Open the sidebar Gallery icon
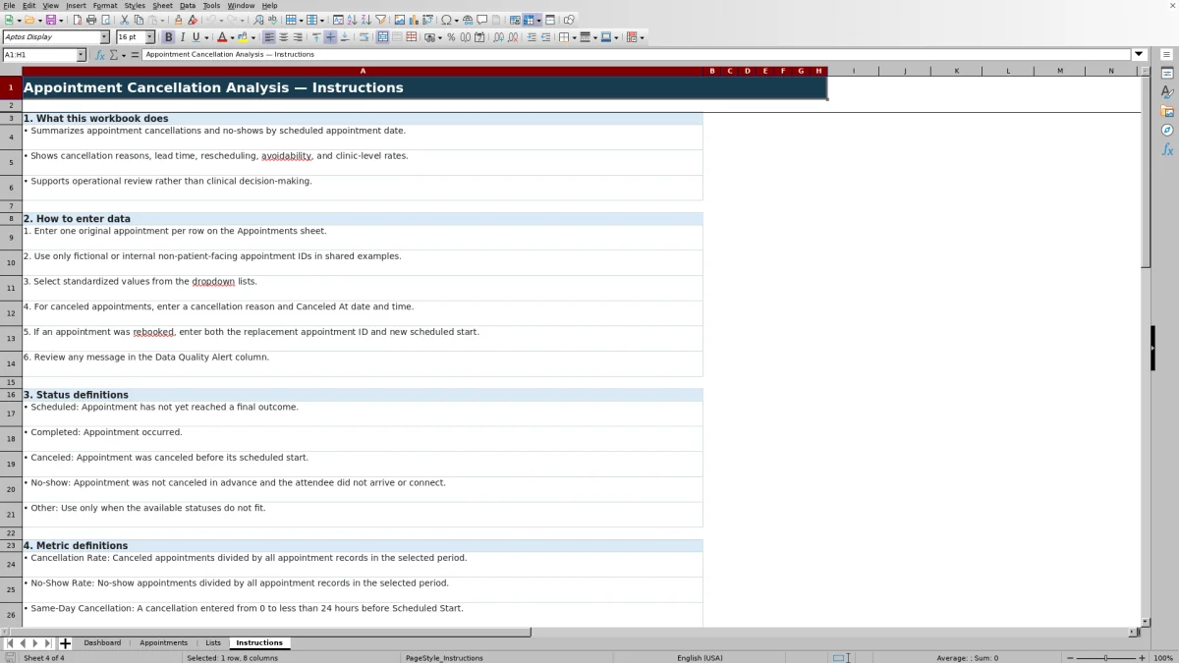 (1167, 111)
